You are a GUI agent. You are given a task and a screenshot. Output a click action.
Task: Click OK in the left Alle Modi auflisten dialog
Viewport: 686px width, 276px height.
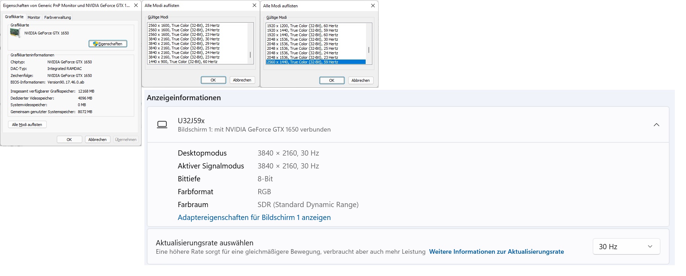(213, 80)
